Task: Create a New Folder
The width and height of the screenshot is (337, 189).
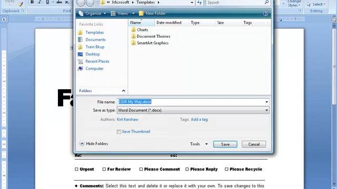Action: tap(152, 14)
